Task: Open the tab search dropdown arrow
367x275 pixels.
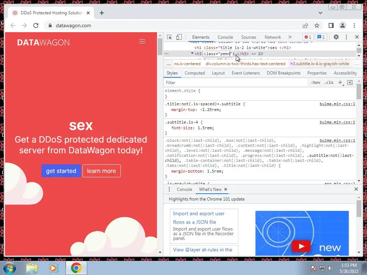Action: tap(320, 13)
